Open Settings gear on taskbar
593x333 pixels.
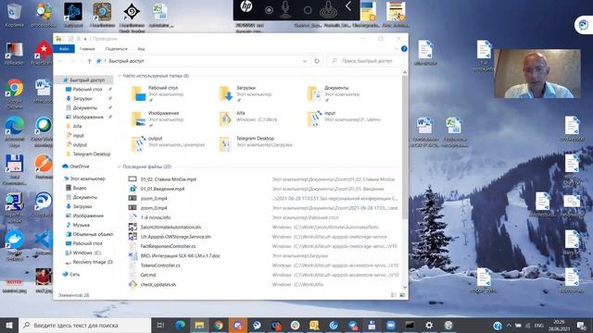pyautogui.click(x=429, y=325)
